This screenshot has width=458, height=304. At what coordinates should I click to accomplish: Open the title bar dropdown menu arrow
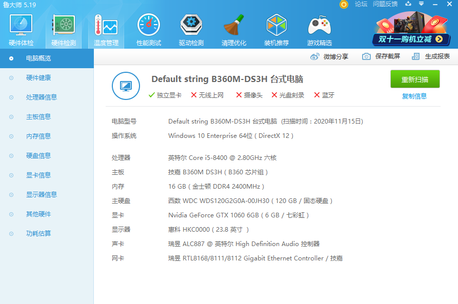click(x=421, y=4)
